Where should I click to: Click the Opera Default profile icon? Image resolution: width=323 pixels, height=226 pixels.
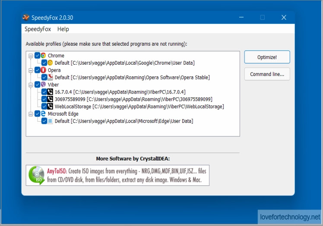(50, 77)
